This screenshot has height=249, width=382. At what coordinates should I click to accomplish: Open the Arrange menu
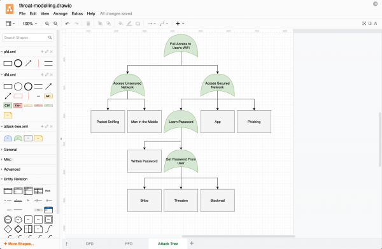tap(60, 13)
